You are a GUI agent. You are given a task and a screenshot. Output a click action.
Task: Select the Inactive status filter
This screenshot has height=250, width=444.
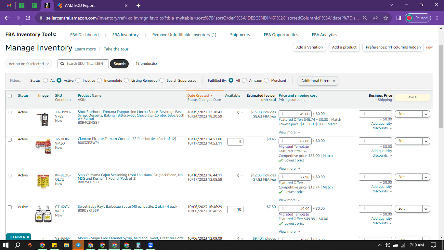coord(78,80)
